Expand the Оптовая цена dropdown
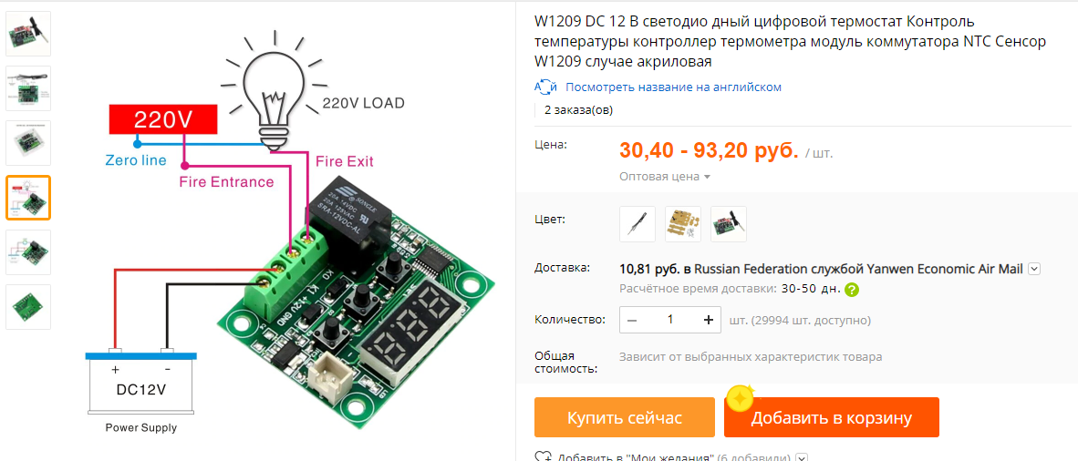The width and height of the screenshot is (1078, 461). [665, 177]
